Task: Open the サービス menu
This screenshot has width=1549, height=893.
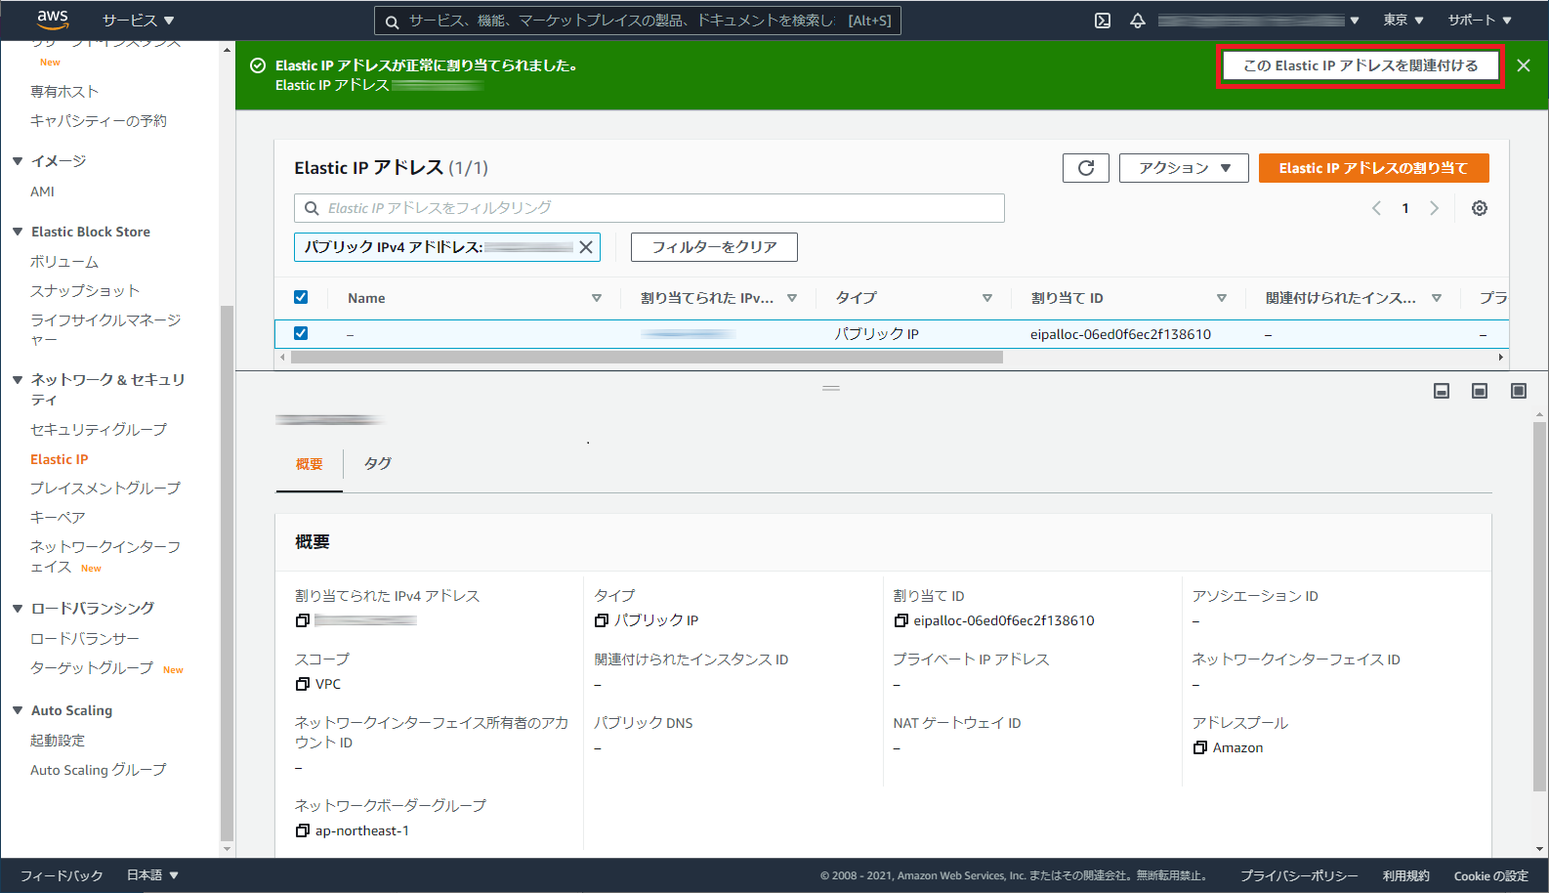Action: pos(138,21)
